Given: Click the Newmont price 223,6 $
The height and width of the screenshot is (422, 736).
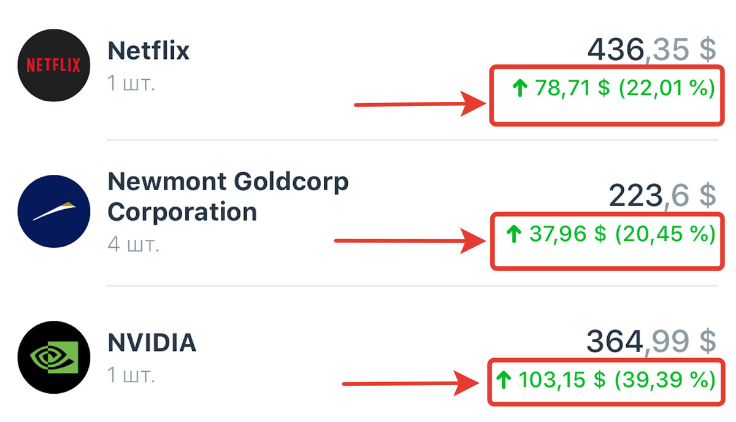Looking at the screenshot, I should tap(662, 196).
